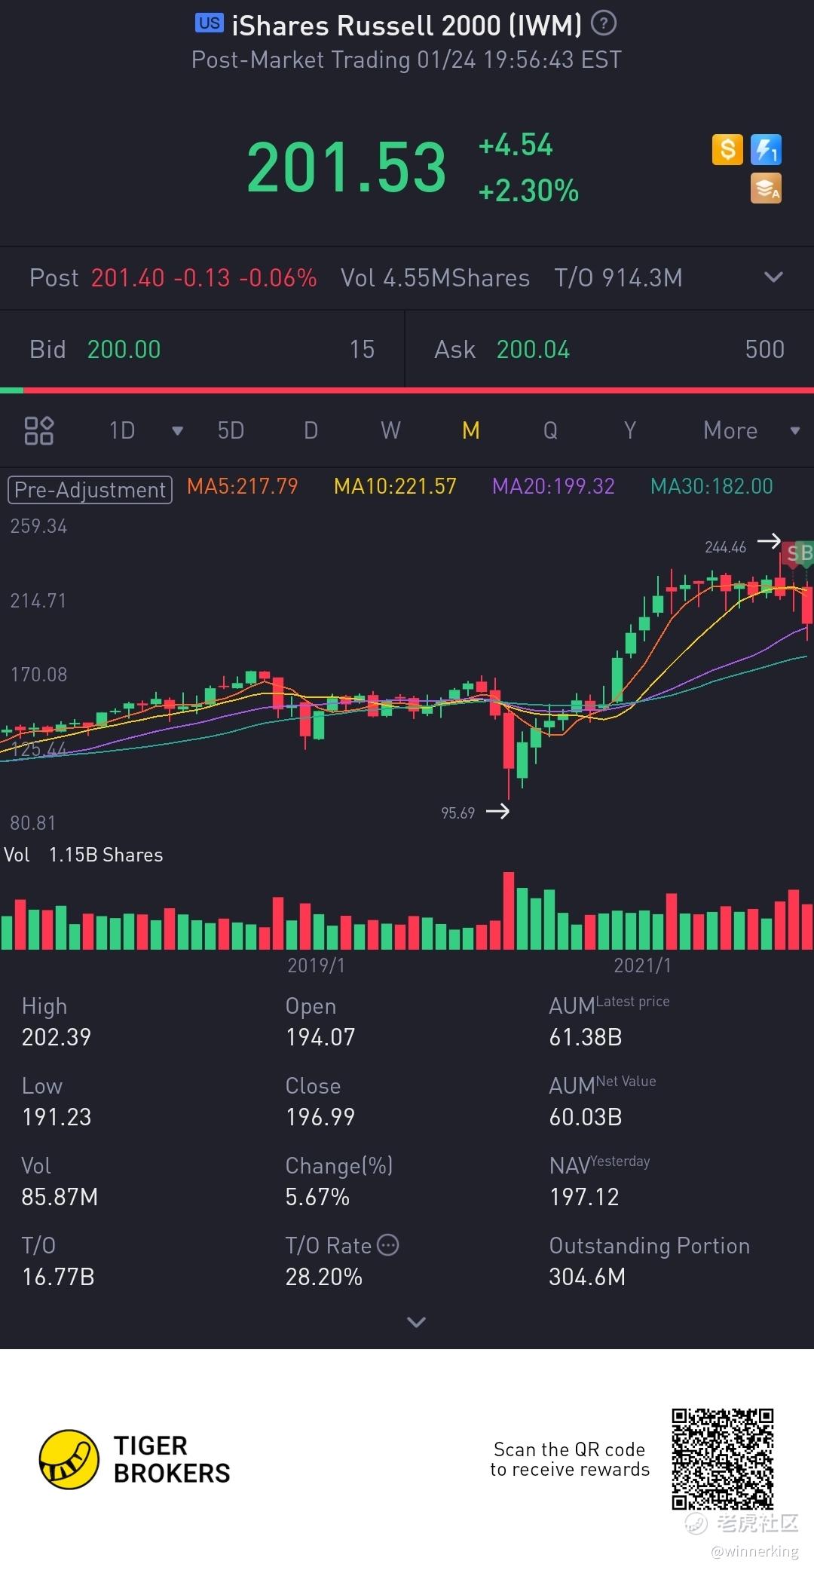The width and height of the screenshot is (814, 1570).
Task: Tap the Vol 4.55MShares text
Action: [435, 278]
